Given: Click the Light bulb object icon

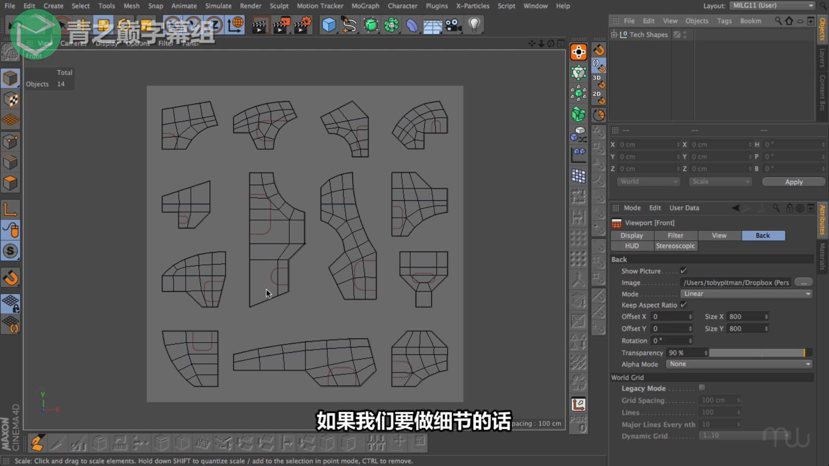Looking at the screenshot, I should (474, 25).
